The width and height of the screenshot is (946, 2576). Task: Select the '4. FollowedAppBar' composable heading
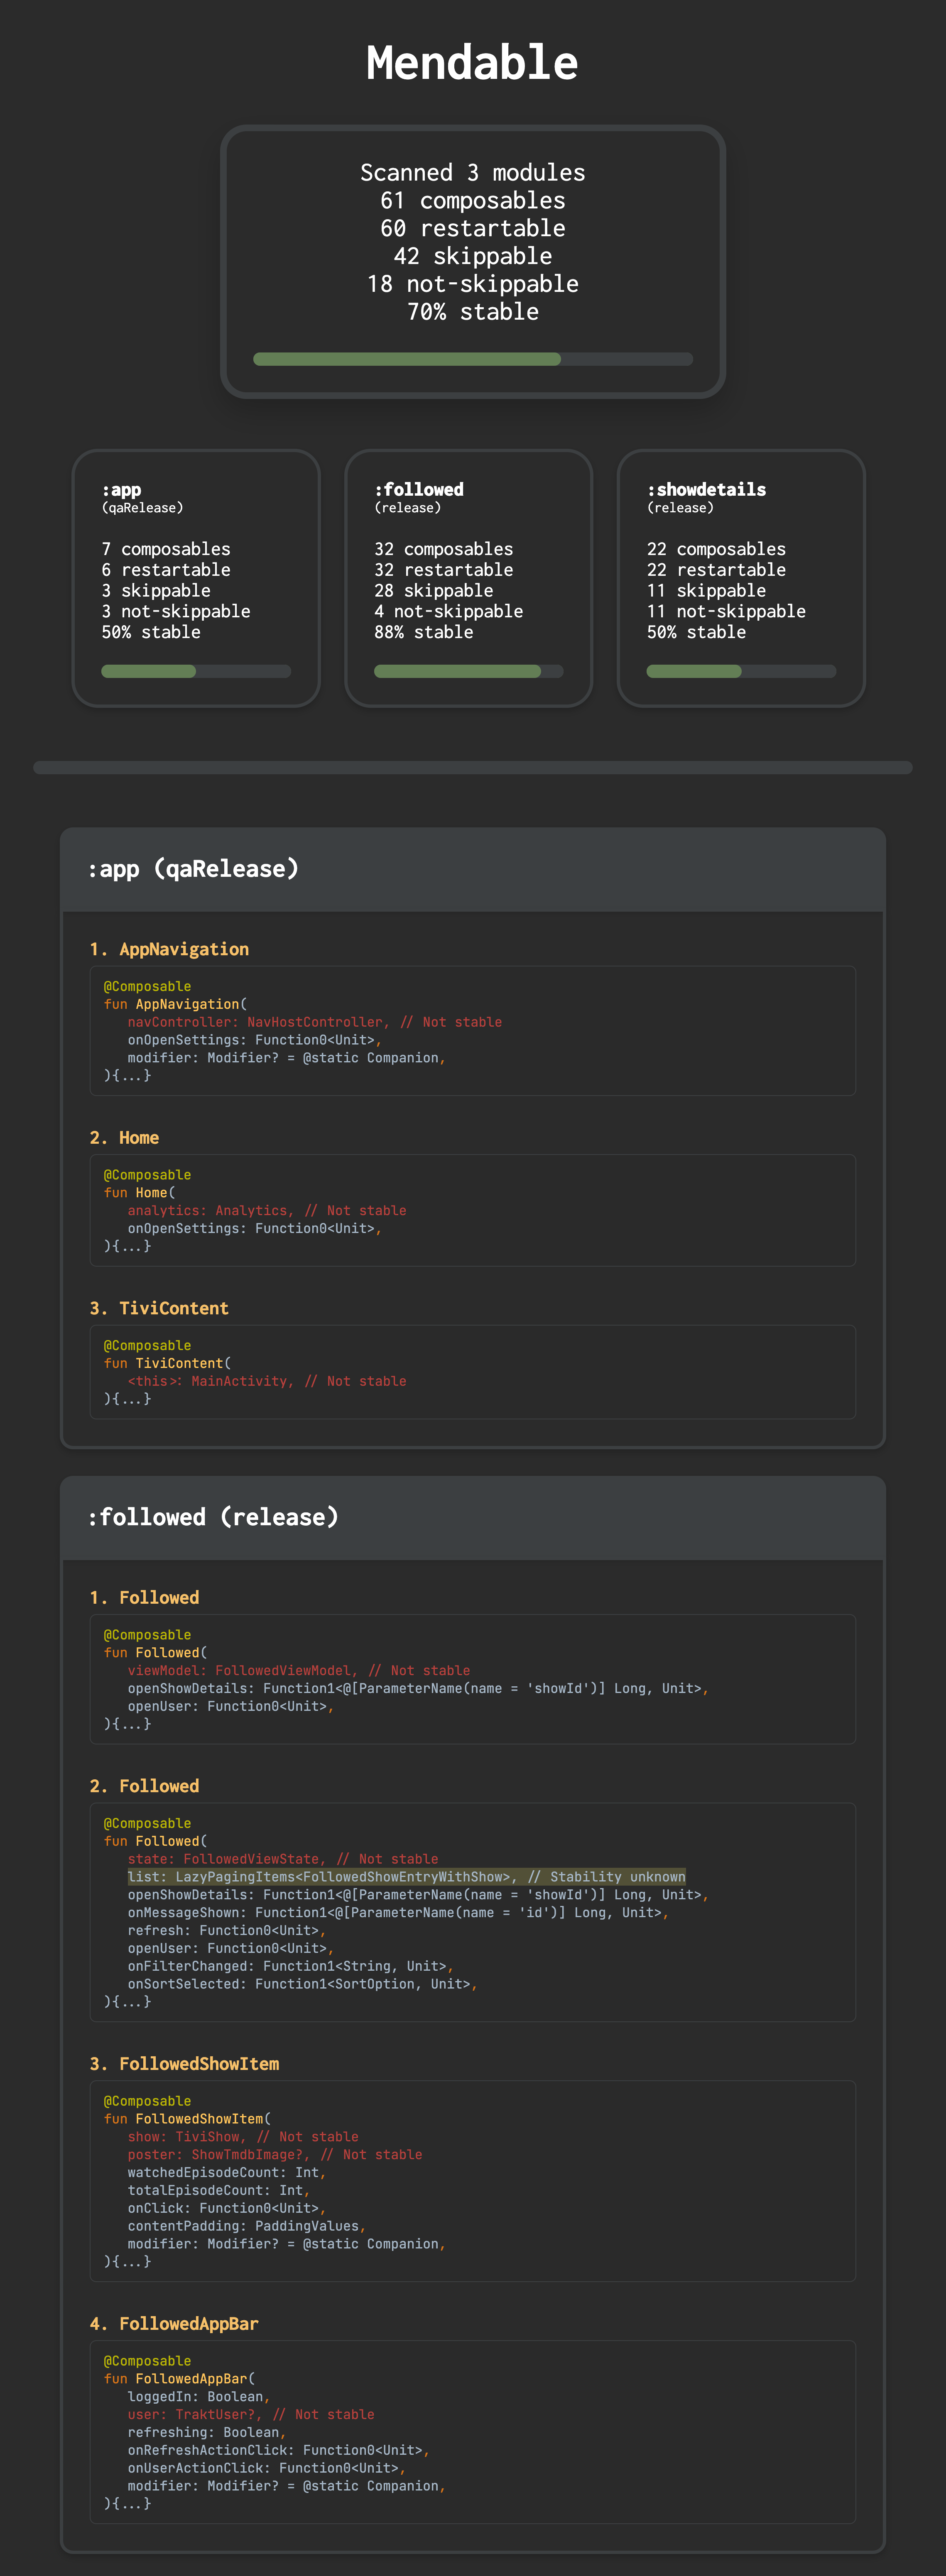tap(174, 2324)
